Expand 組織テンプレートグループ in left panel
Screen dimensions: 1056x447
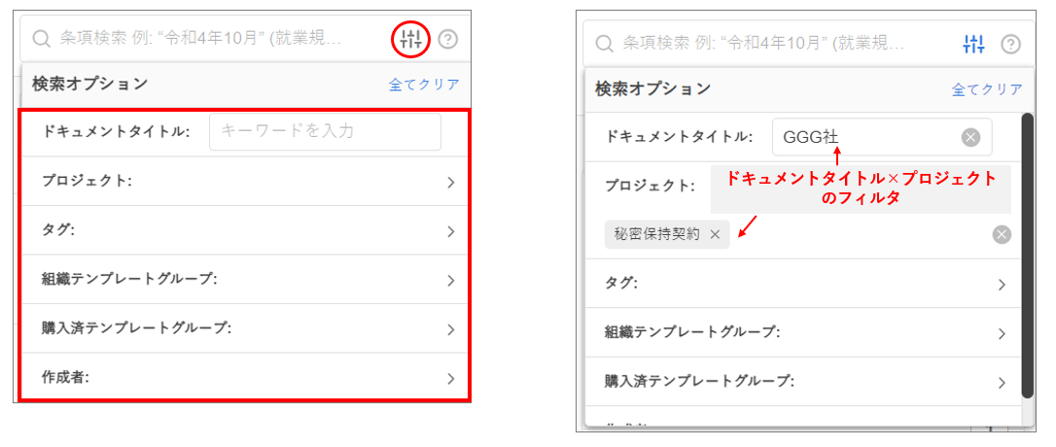451,280
